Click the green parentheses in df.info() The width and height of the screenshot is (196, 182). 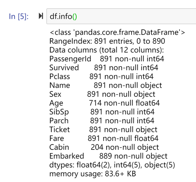74,17
